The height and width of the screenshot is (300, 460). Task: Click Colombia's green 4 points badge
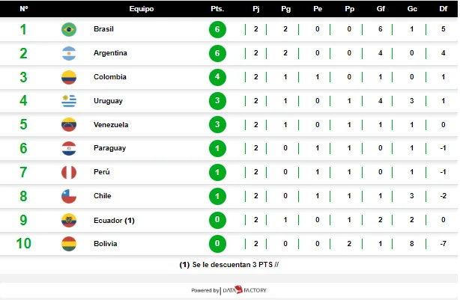point(217,77)
